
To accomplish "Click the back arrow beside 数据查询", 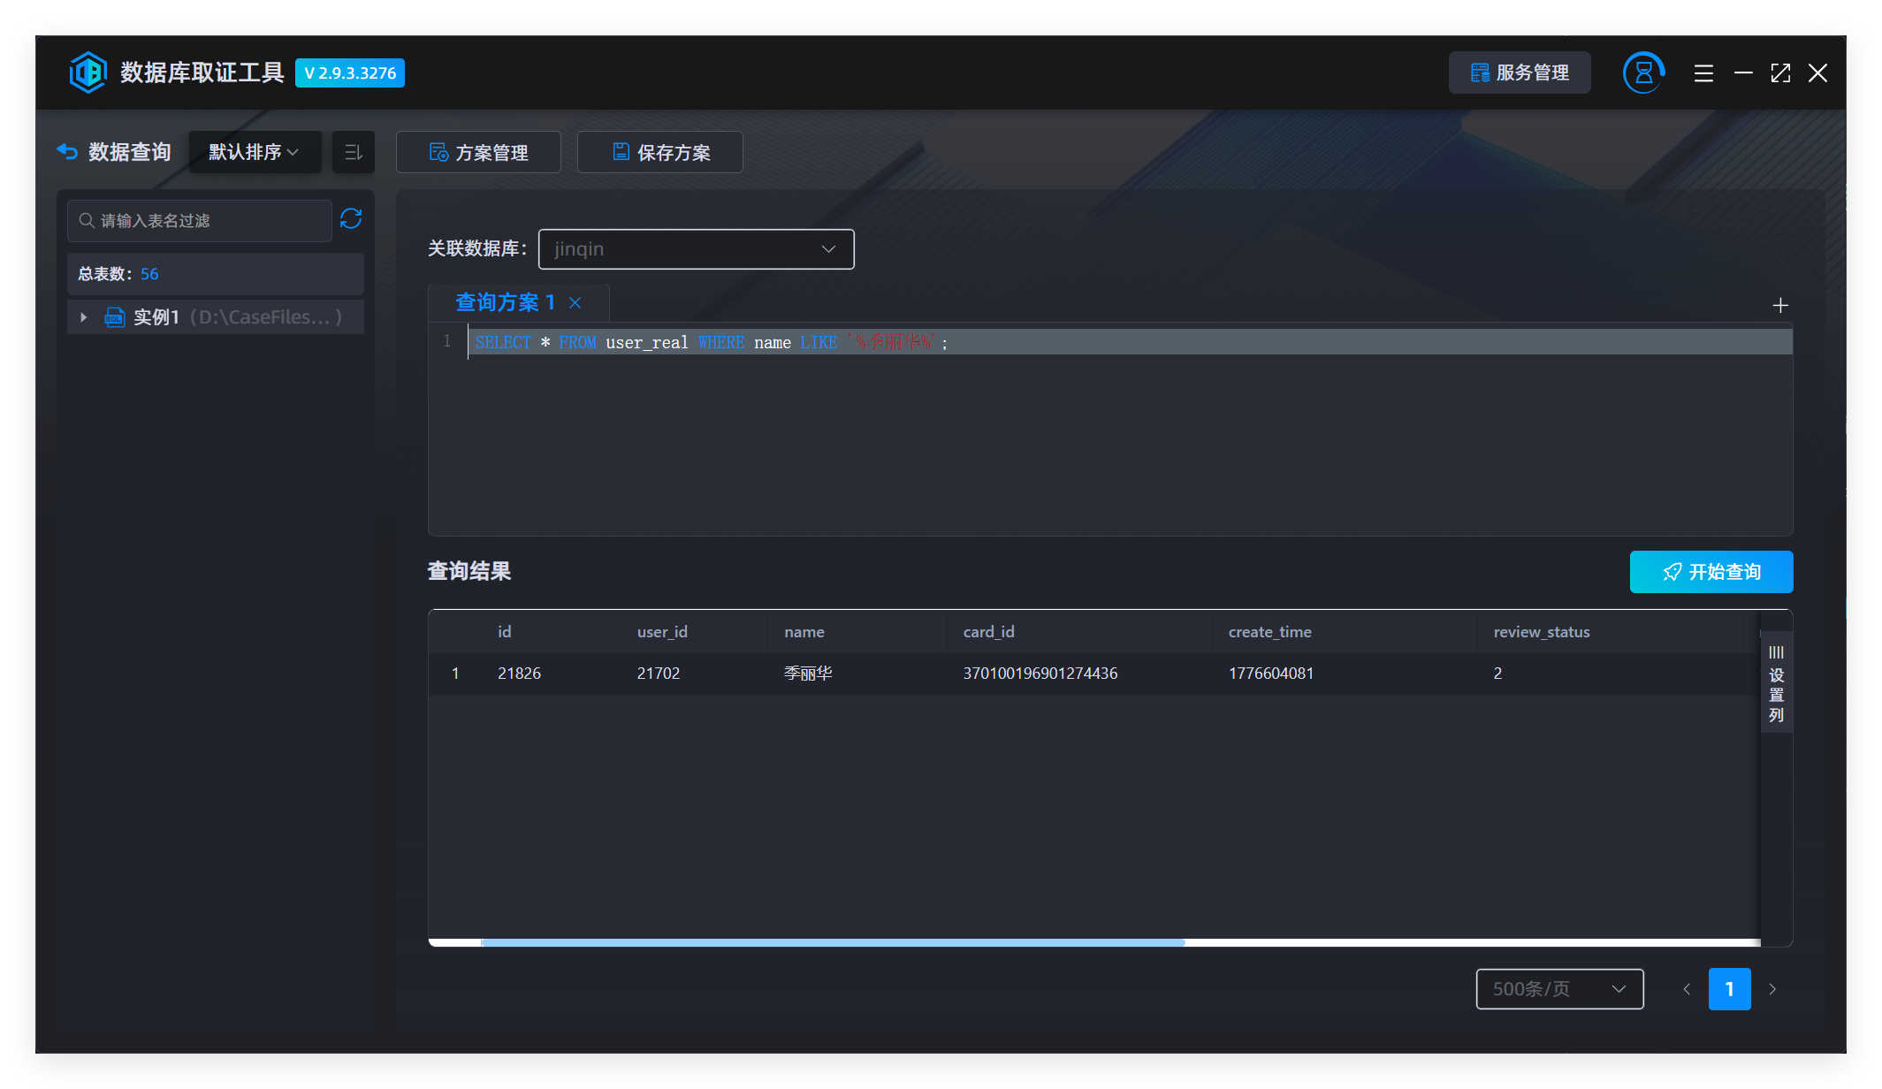I will (x=67, y=151).
